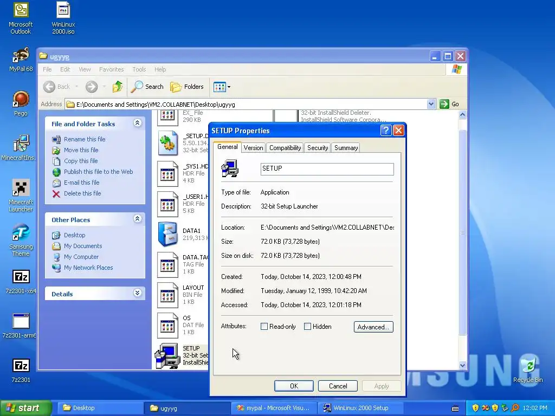The image size is (555, 416).
Task: Enable the Read-only attribute checkbox
Action: pos(264,327)
